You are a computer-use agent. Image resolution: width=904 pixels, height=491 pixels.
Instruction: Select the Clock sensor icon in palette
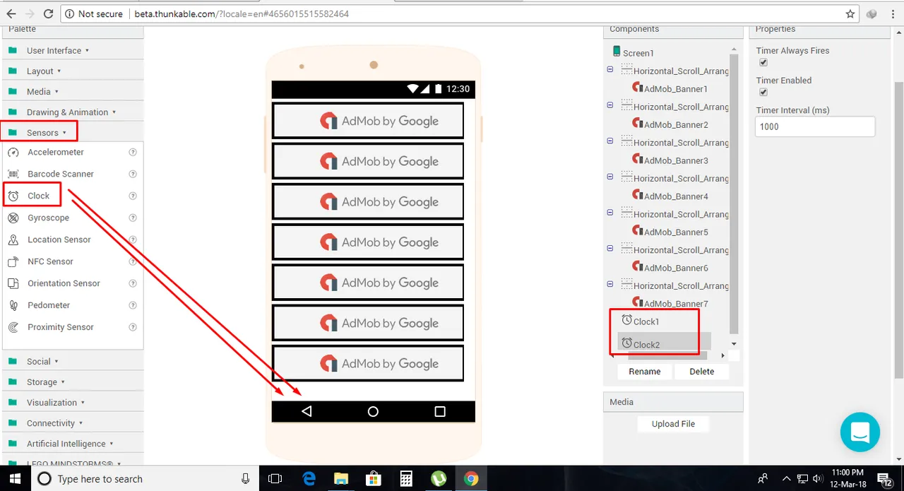[13, 196]
